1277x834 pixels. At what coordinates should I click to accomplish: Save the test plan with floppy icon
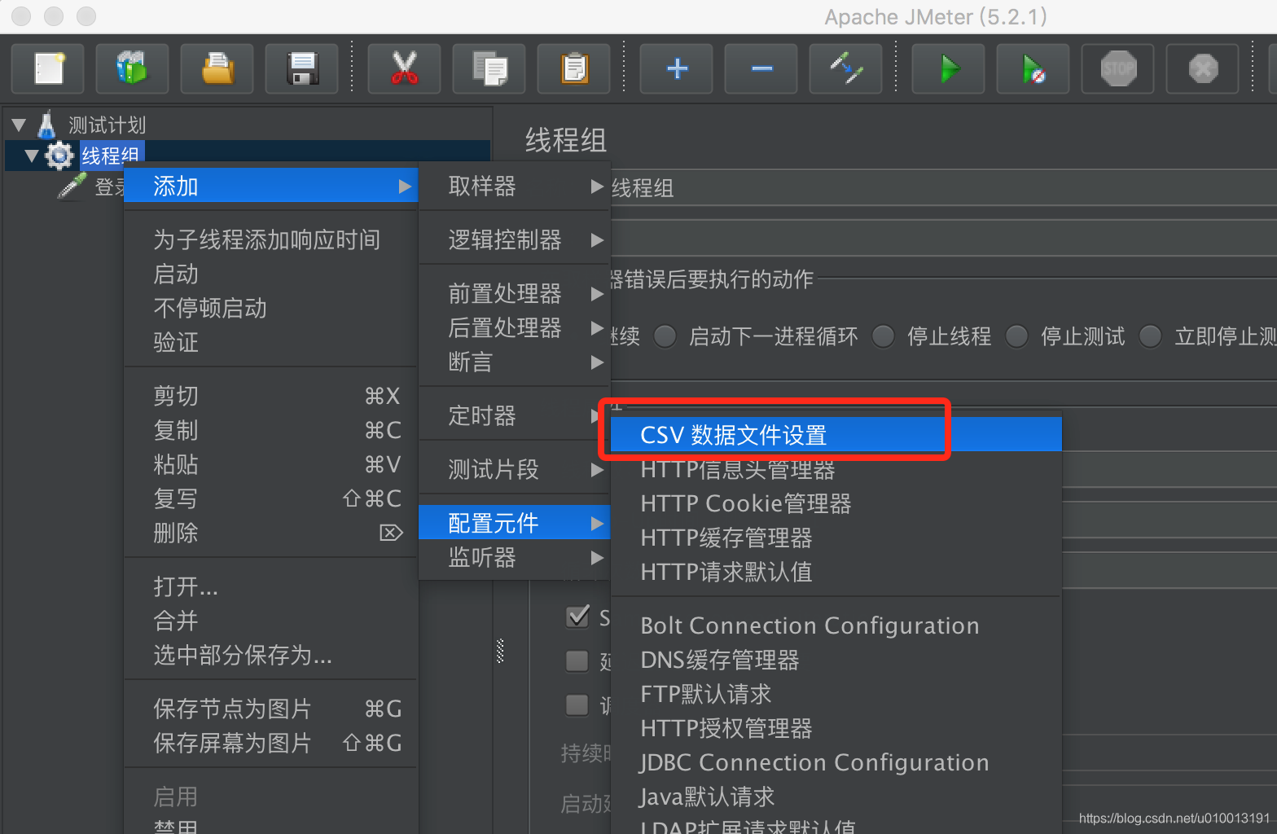point(302,68)
